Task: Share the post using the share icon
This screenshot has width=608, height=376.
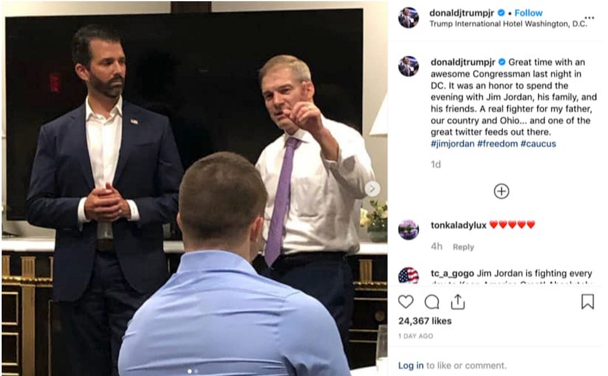Action: point(458,301)
